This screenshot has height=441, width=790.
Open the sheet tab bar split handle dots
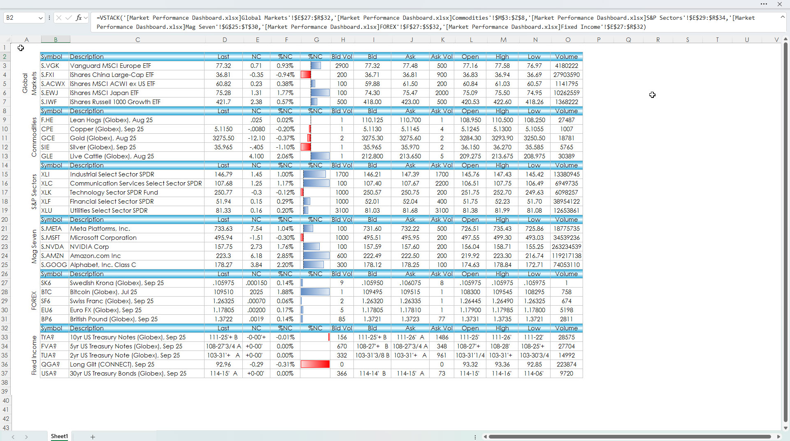475,437
